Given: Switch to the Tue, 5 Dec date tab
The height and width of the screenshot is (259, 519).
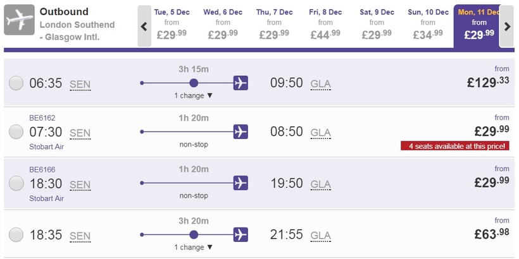Looking at the screenshot, I should [170, 25].
